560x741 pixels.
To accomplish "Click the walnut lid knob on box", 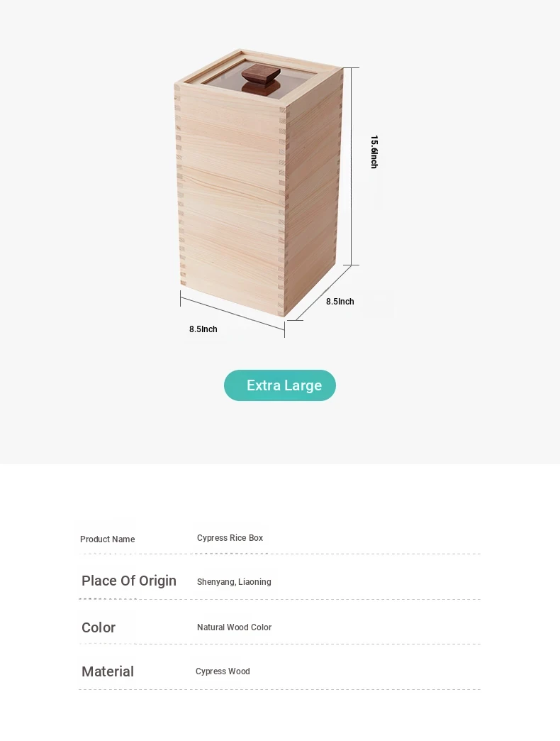I will click(x=259, y=79).
